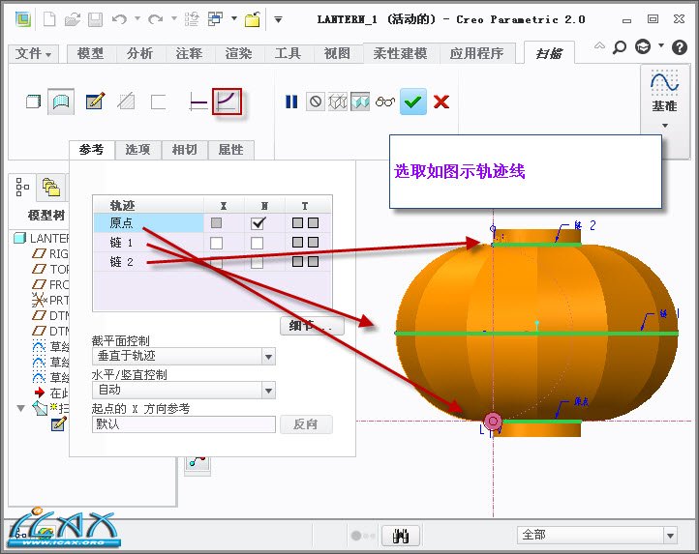This screenshot has height=554, width=699.
Task: Toggle the X checkbox for 原点 trajectory
Action: point(216,222)
